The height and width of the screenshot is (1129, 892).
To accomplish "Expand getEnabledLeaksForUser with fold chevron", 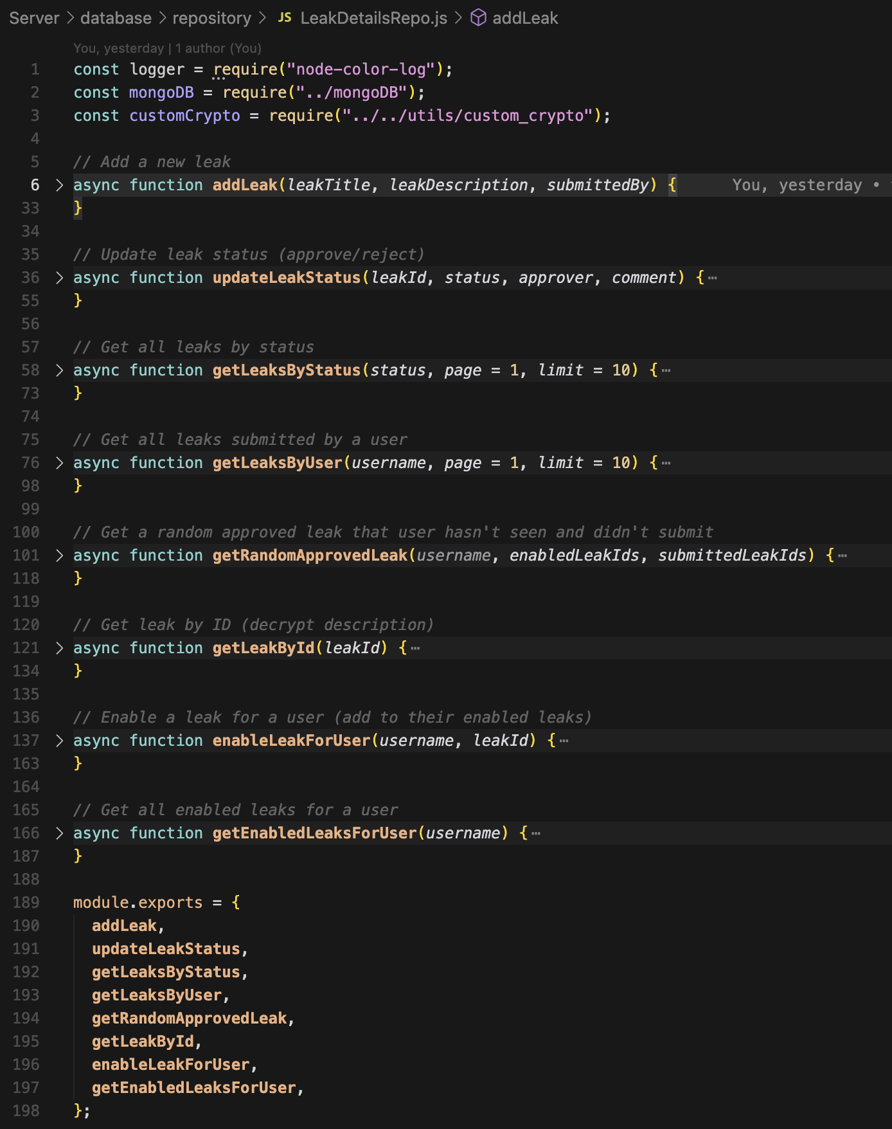I will [x=59, y=833].
